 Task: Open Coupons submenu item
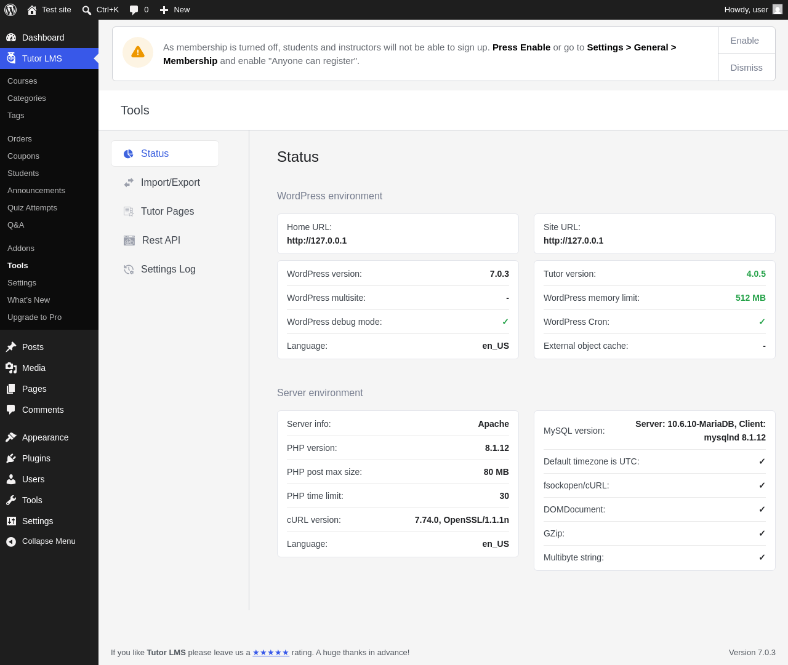(x=23, y=156)
